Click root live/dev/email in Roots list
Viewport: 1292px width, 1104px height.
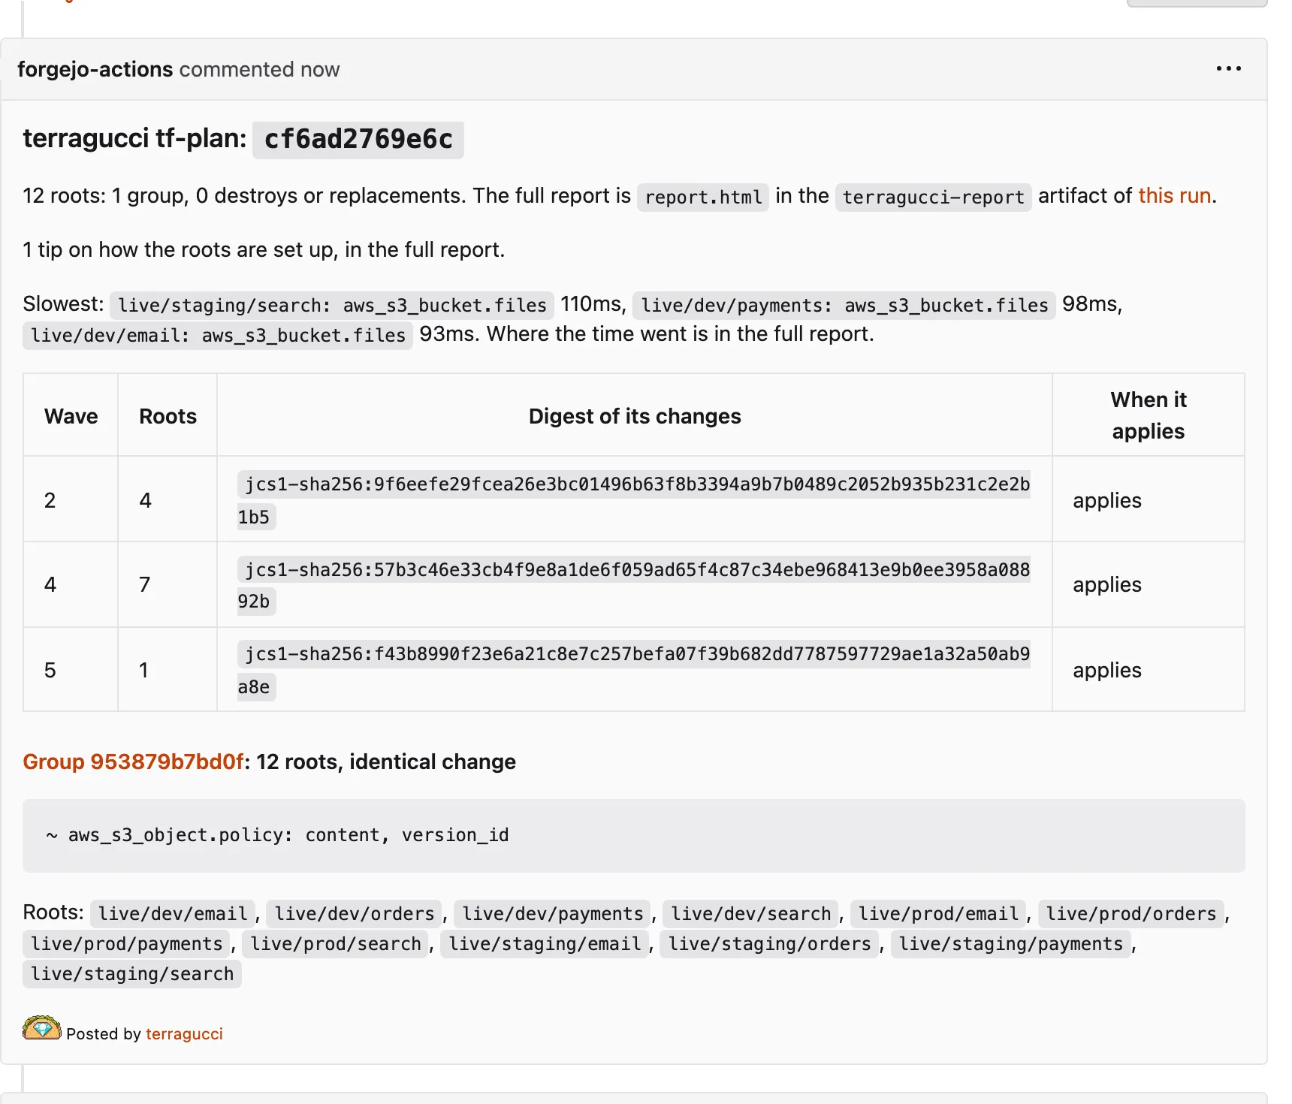point(173,913)
